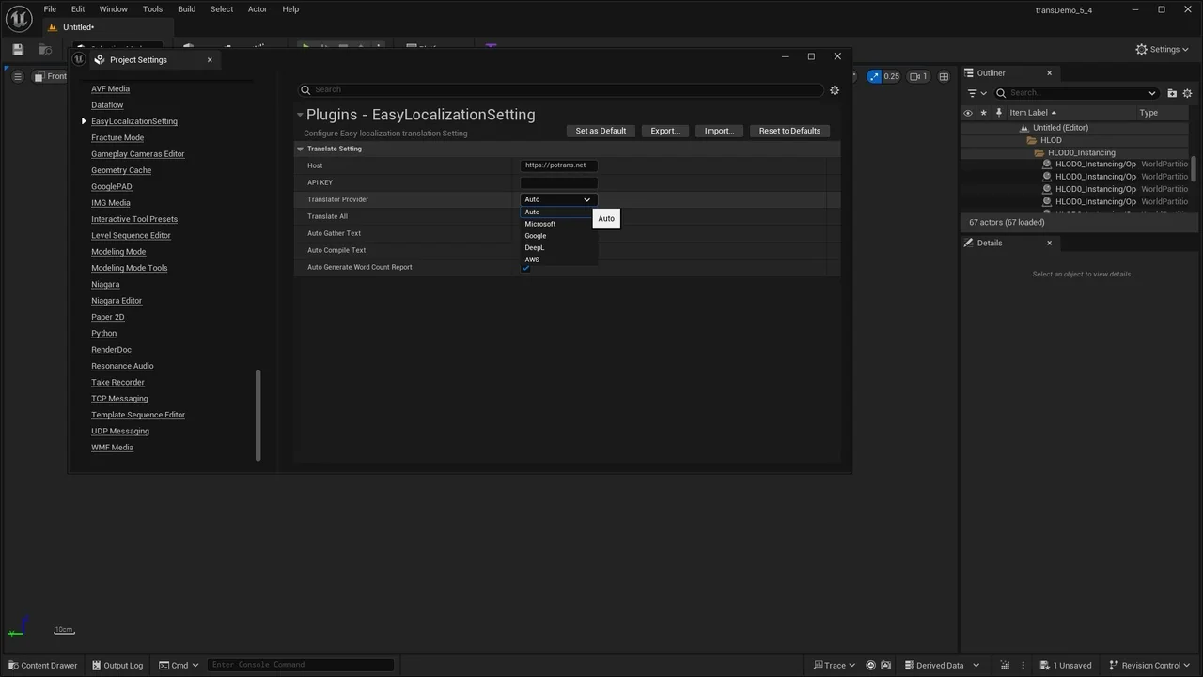Open the Build menu
This screenshot has width=1203, height=677.
186,9
